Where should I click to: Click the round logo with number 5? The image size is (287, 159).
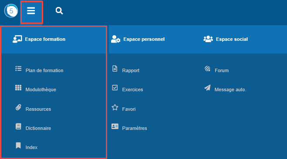[x=11, y=11]
